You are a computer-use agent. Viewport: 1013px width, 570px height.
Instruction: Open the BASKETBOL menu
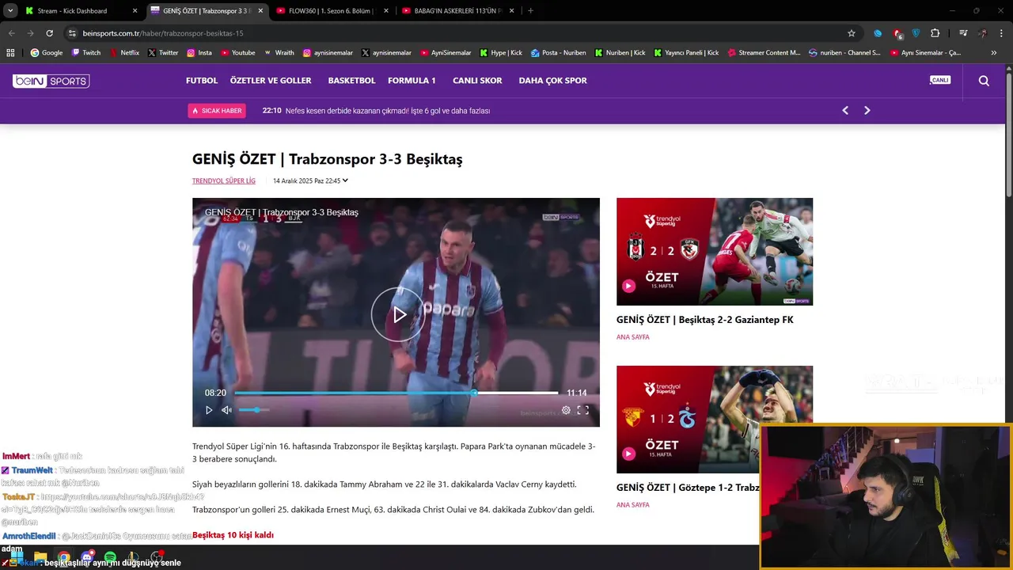351,81
